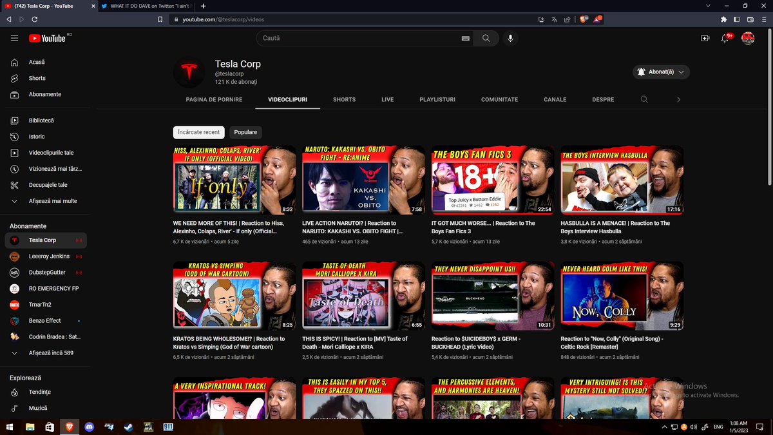Viewport: 773px width, 435px height.
Task: Start voice search with the microphone
Action: pos(510,38)
